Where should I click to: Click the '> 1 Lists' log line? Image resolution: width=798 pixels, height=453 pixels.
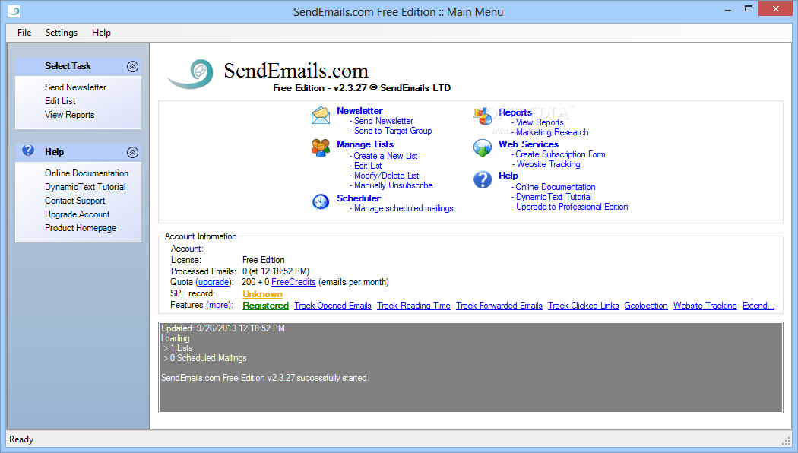[178, 348]
